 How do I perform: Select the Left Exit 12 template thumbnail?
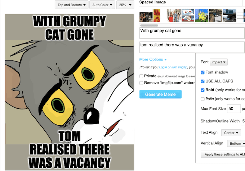pos(230,15)
